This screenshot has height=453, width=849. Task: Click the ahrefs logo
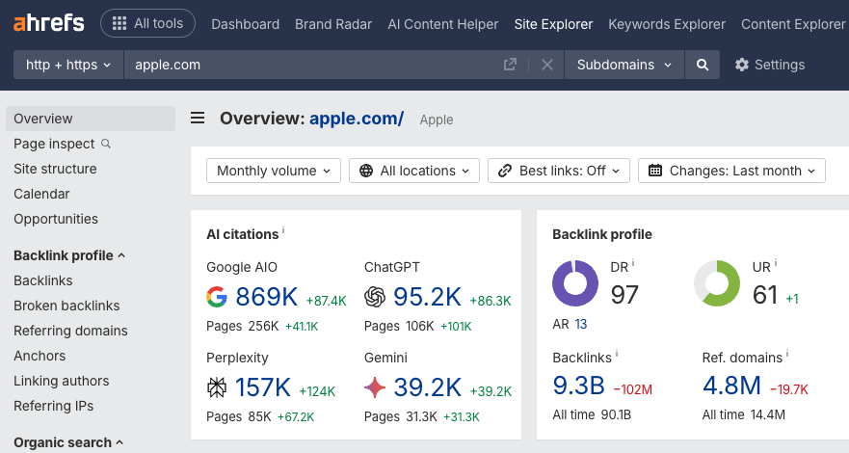[49, 23]
